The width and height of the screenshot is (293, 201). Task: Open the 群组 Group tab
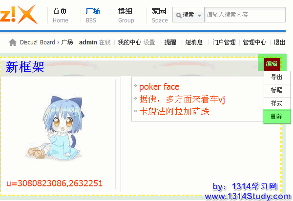click(126, 15)
